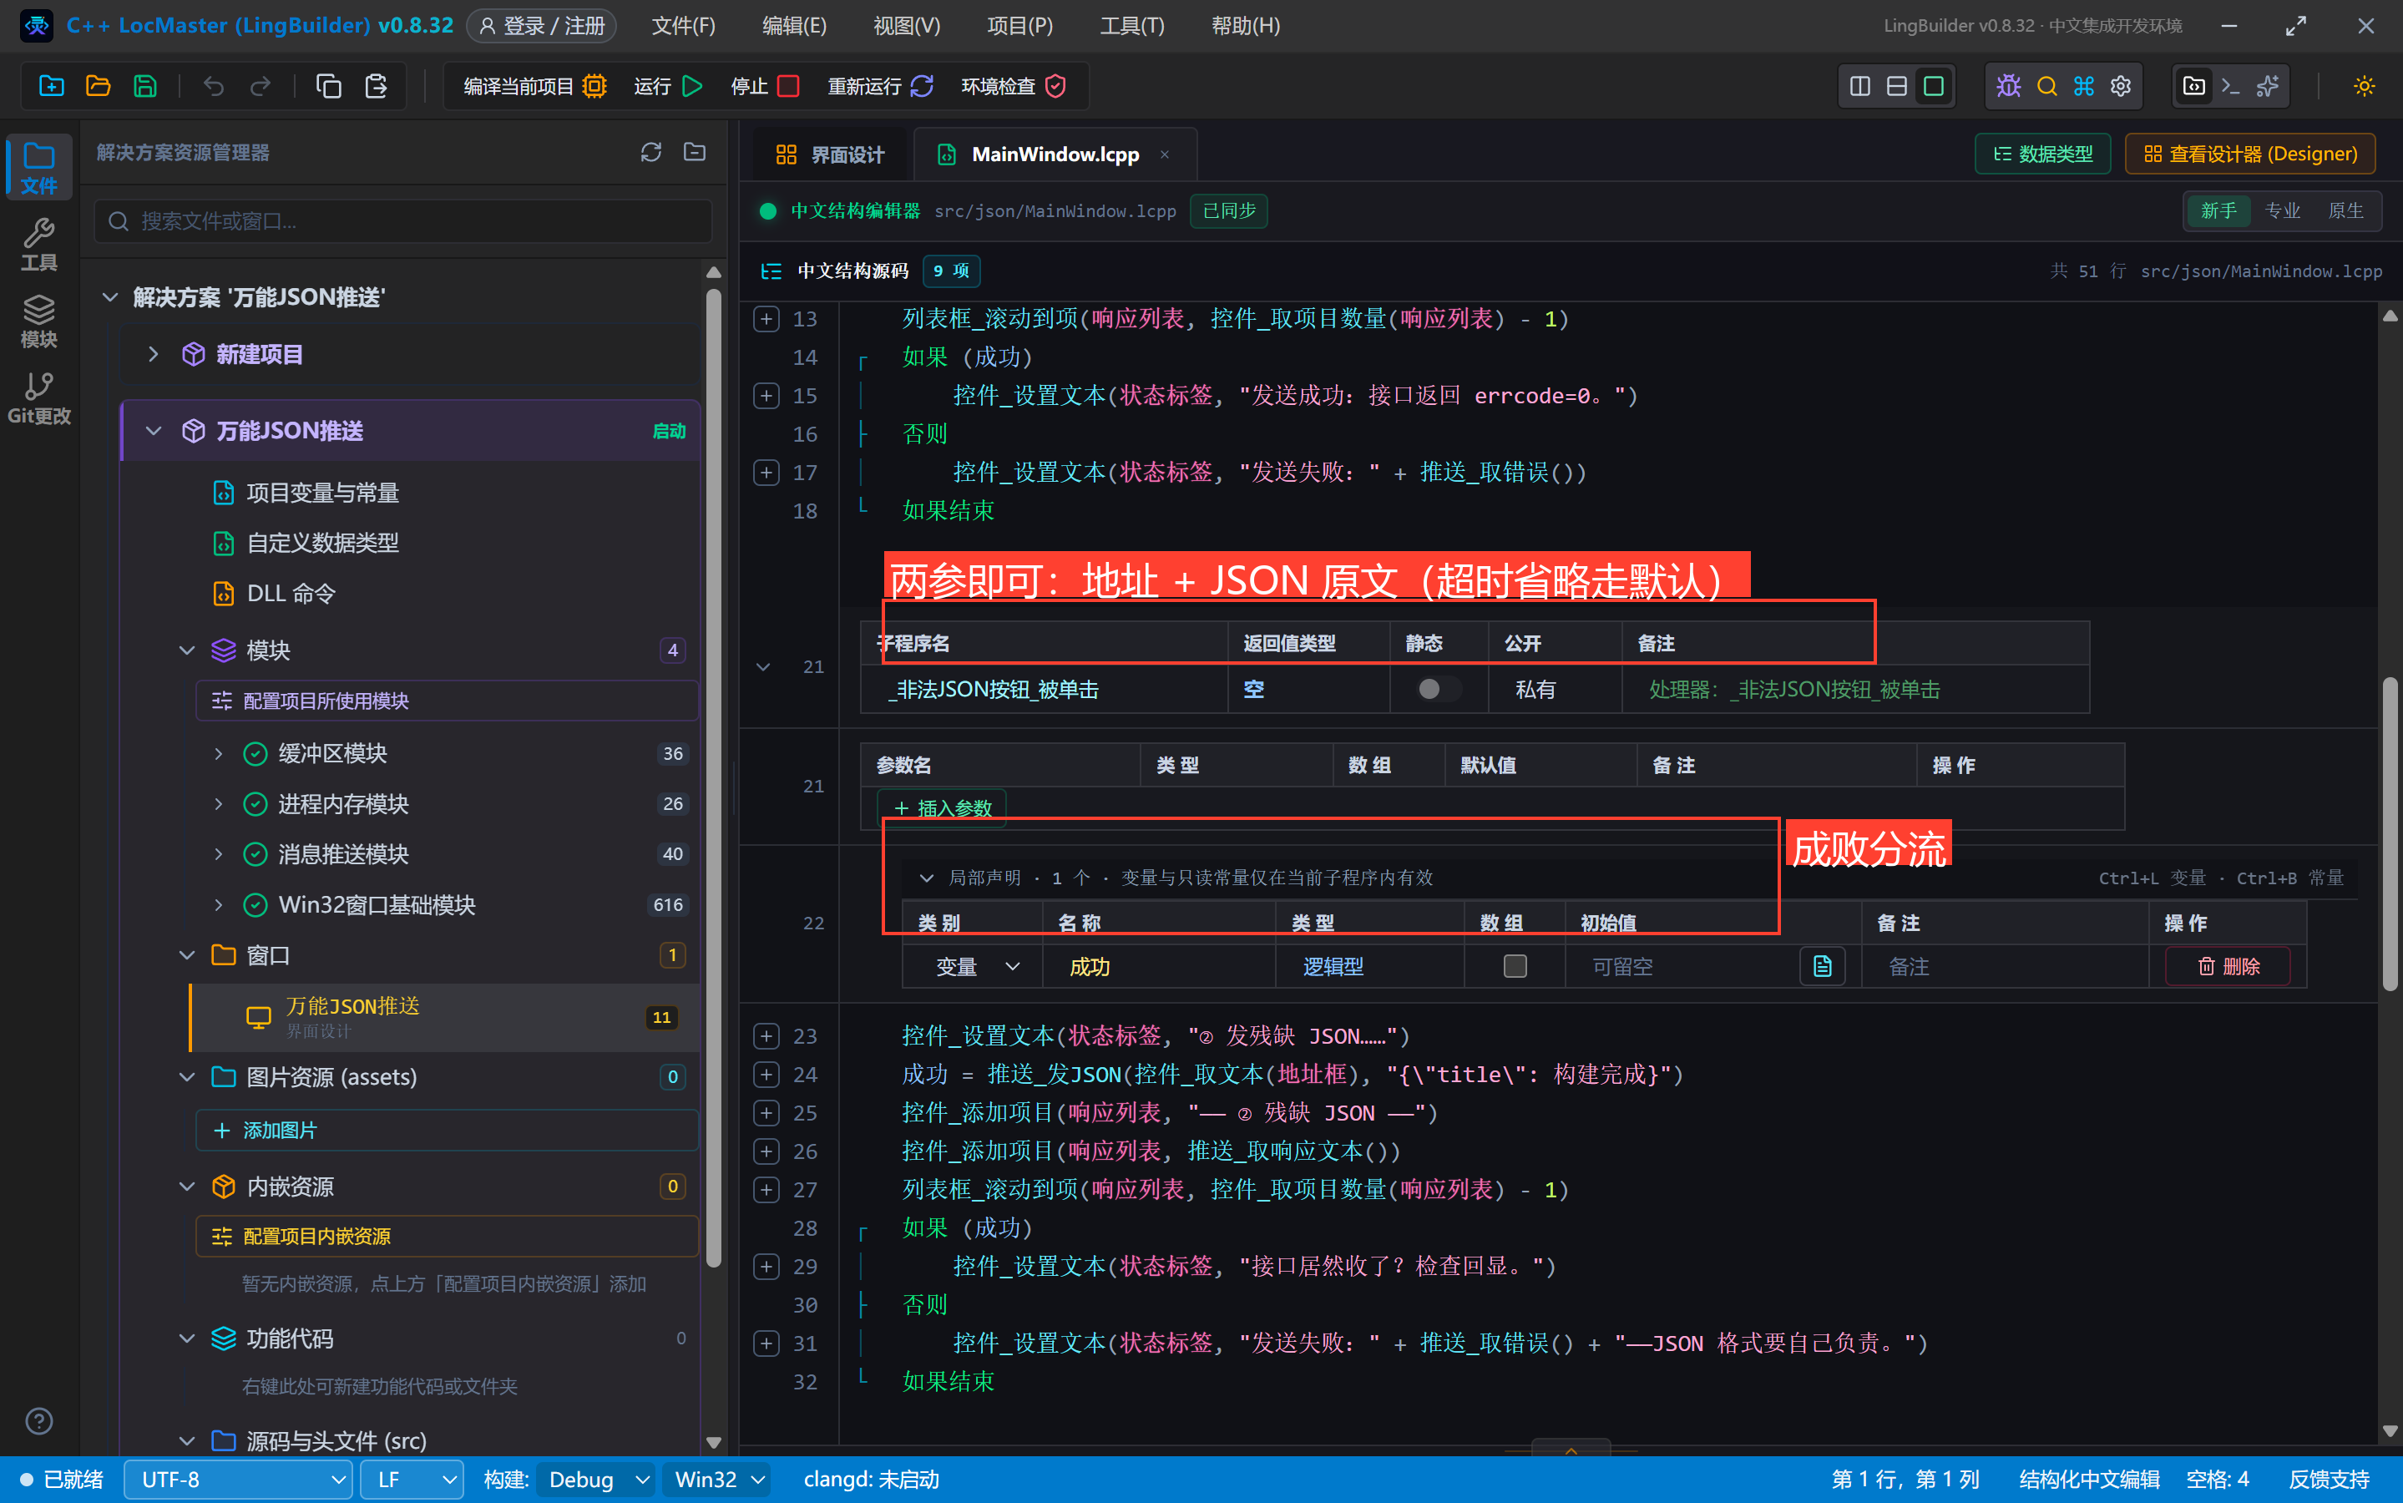Open the Win32 platform dropdown
Image resolution: width=2403 pixels, height=1503 pixels.
click(x=717, y=1479)
